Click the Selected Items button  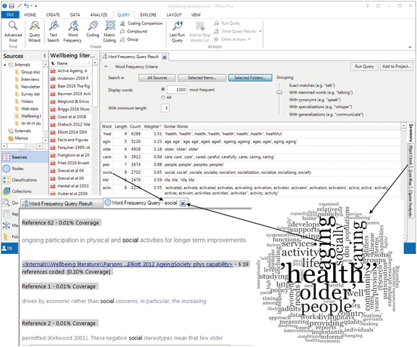click(202, 78)
